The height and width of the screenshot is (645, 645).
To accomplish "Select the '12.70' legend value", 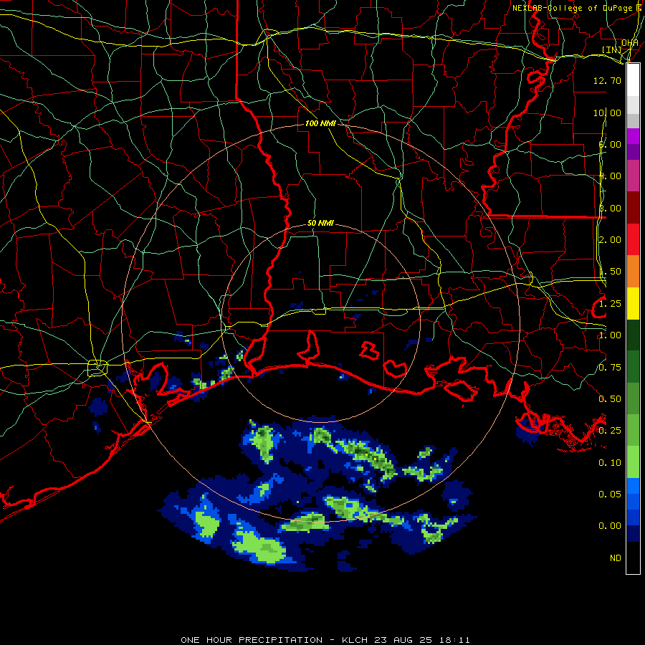I will 607,80.
